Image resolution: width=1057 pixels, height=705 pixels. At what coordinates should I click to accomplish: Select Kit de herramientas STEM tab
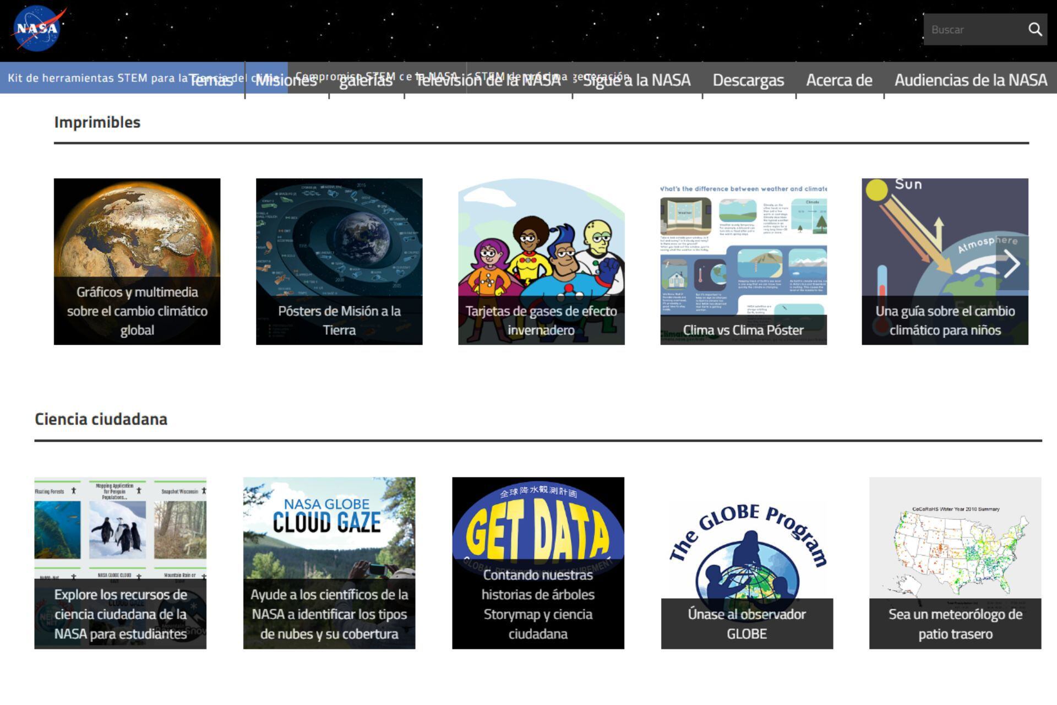pyautogui.click(x=83, y=78)
